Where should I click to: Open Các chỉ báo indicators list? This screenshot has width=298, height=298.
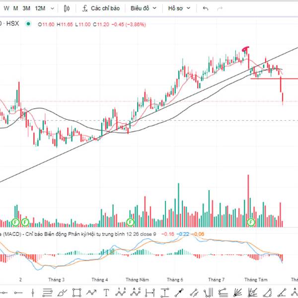105,8
